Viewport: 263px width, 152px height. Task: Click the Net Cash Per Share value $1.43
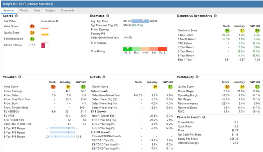pyautogui.click(x=235, y=135)
